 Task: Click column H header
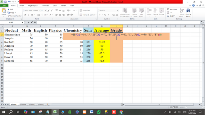[x=116, y=26]
